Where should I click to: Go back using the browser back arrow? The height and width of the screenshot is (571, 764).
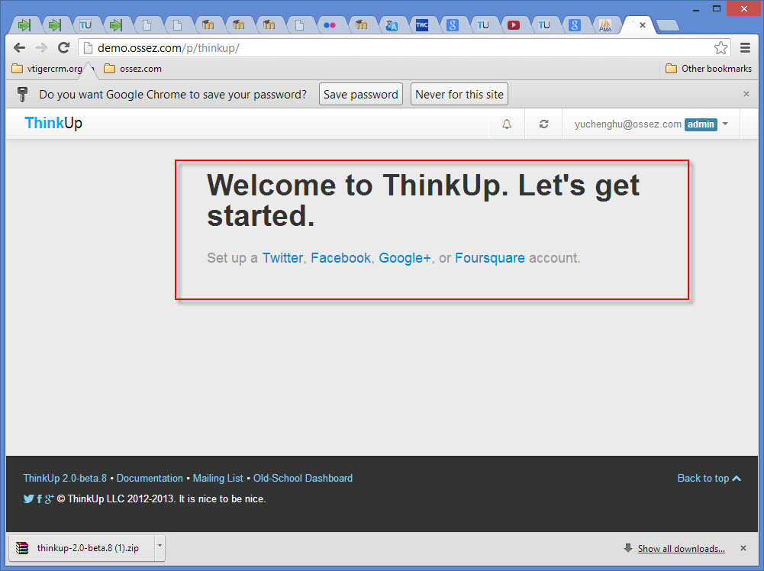coord(20,47)
